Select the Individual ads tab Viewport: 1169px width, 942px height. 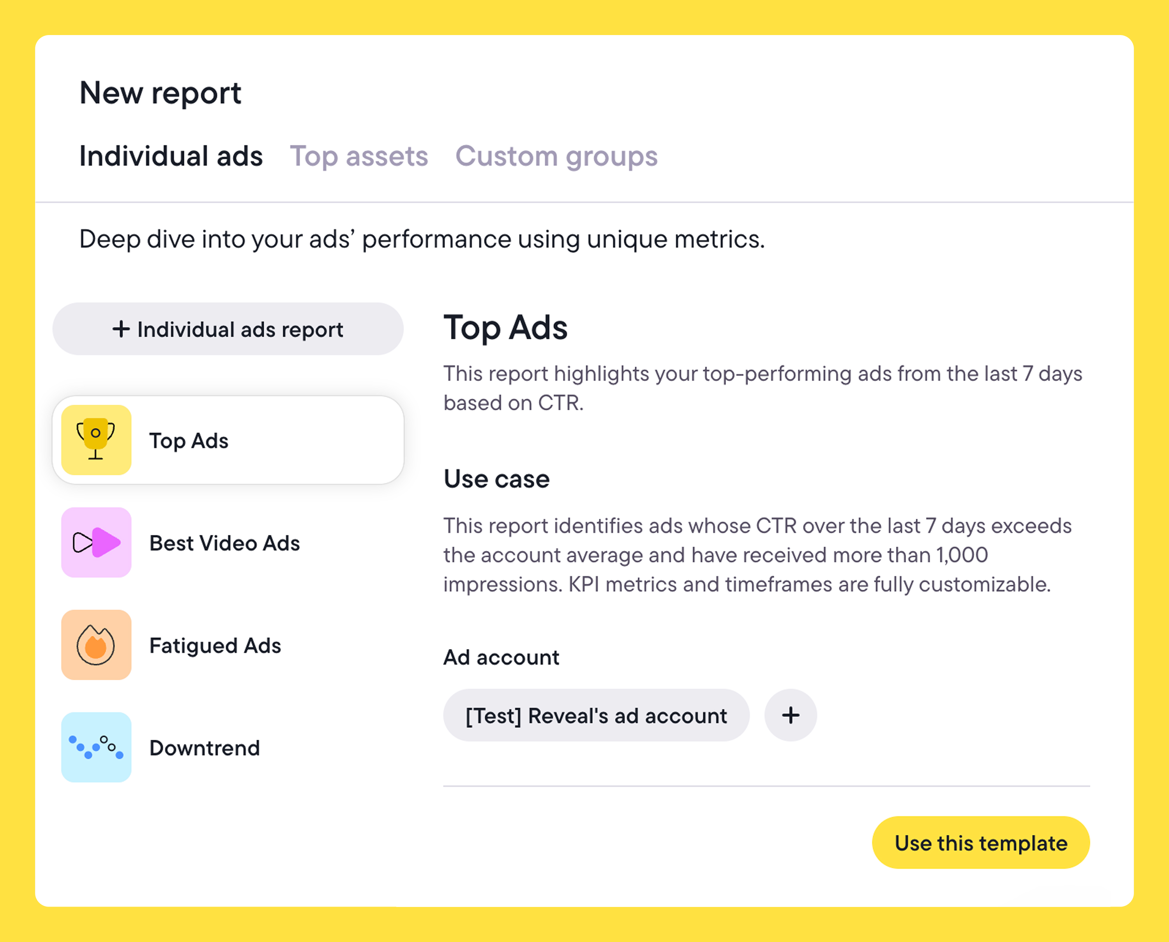pyautogui.click(x=171, y=156)
